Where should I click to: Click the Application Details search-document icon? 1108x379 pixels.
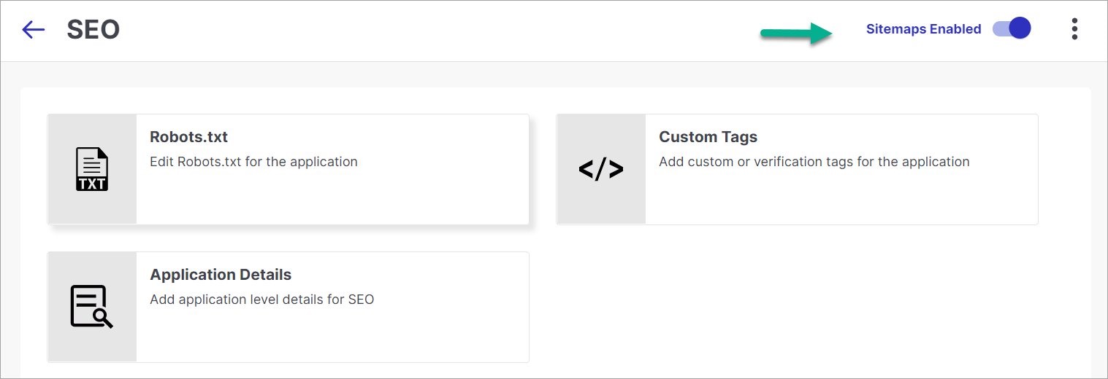92,307
